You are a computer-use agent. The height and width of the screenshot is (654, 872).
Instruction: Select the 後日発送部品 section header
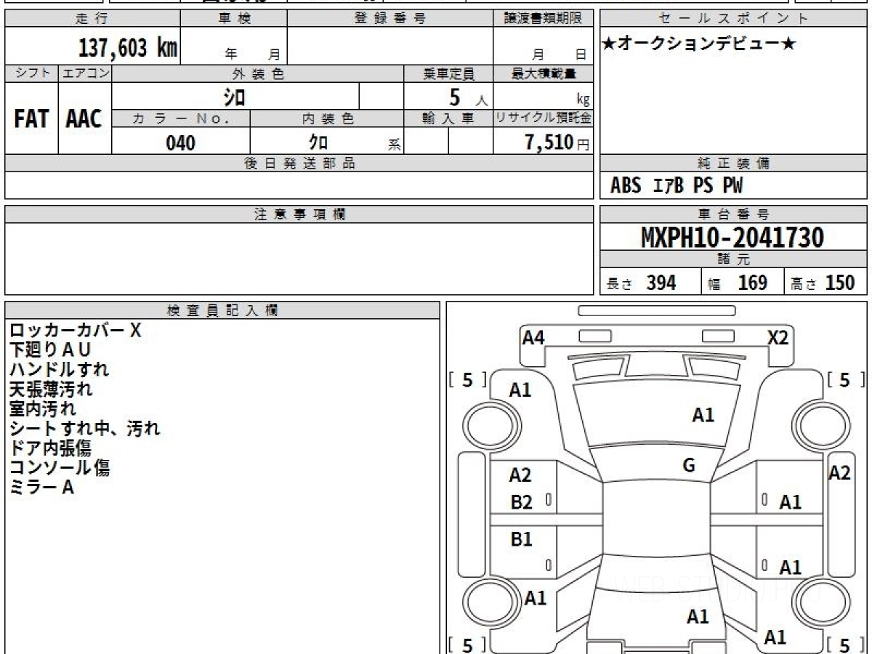(x=299, y=163)
